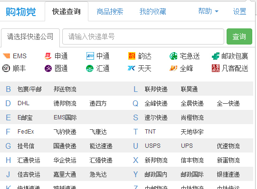
Task: Switch to the 快递查询 tab
Action: click(67, 11)
